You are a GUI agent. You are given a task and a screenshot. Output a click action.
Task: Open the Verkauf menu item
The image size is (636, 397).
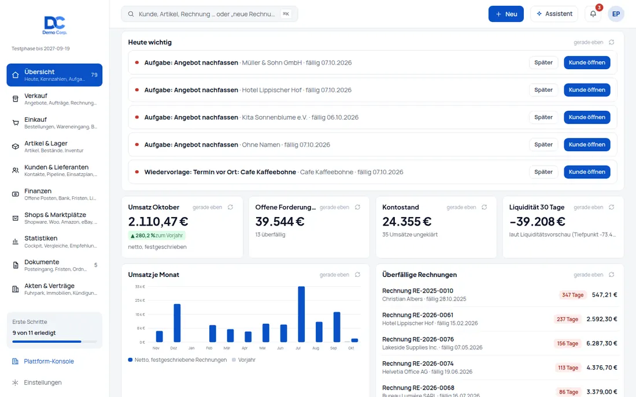click(x=54, y=99)
